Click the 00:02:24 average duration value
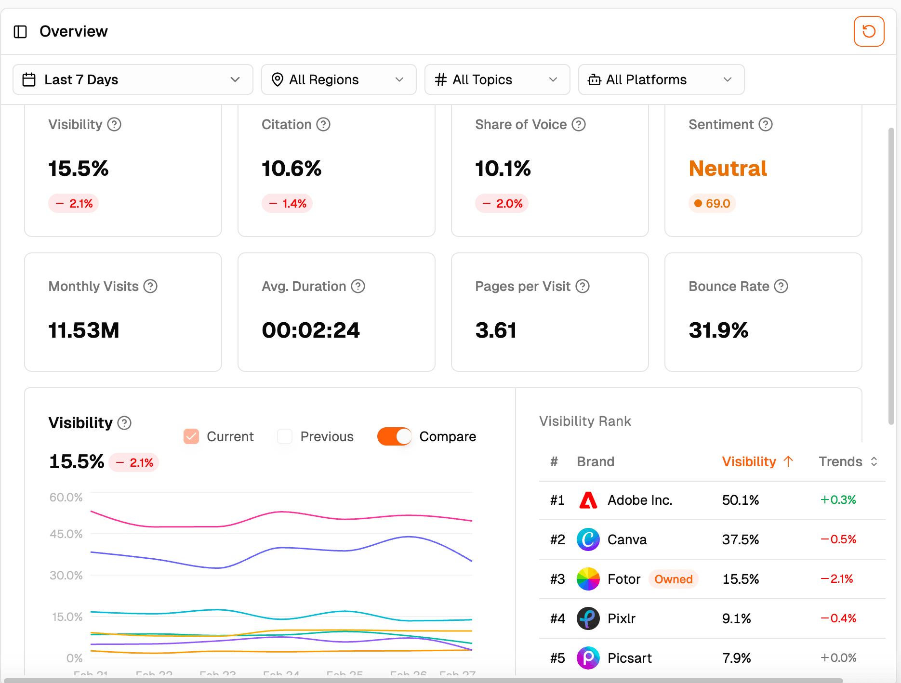The height and width of the screenshot is (683, 901). [x=311, y=330]
